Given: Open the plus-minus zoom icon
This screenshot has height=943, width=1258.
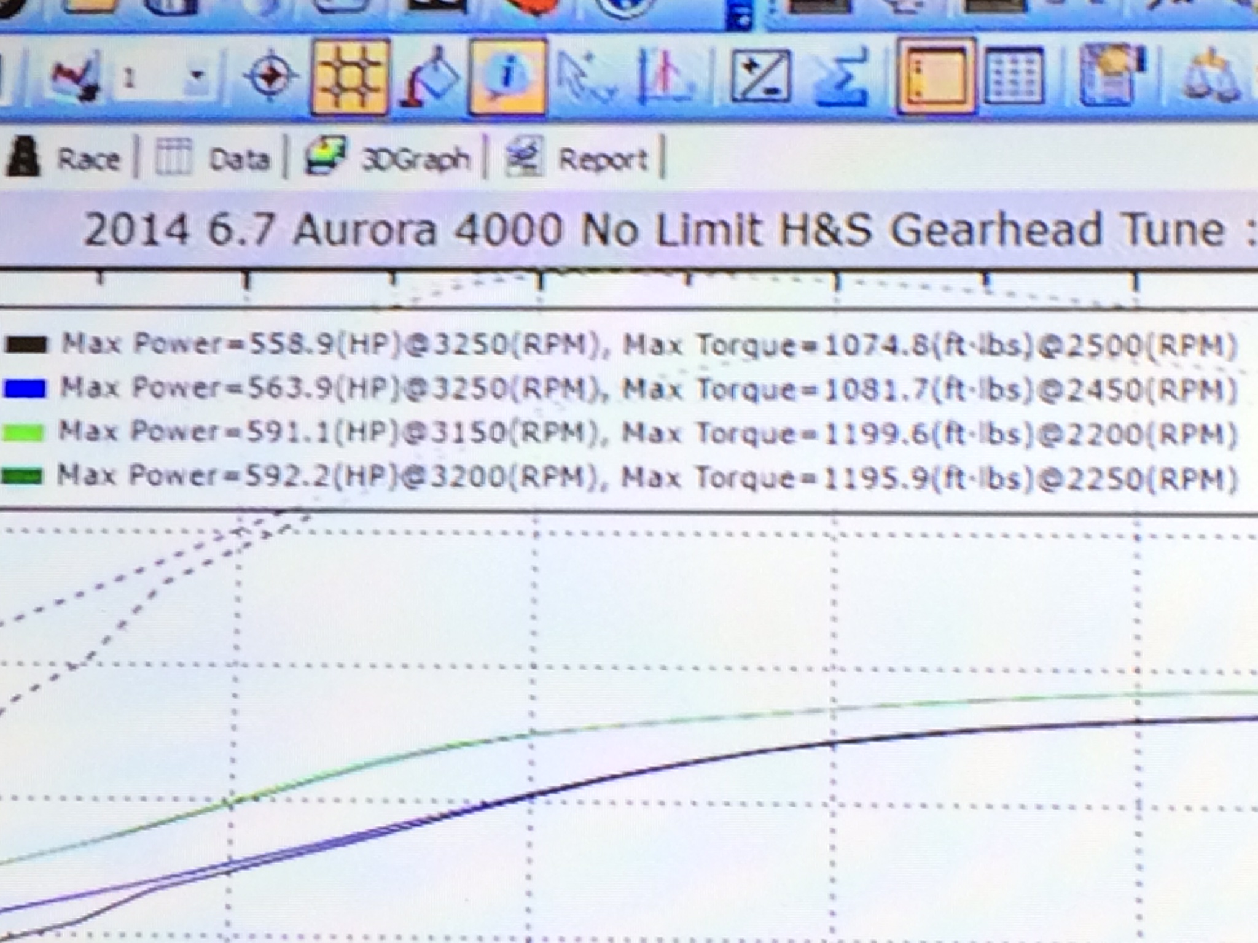Looking at the screenshot, I should 760,77.
